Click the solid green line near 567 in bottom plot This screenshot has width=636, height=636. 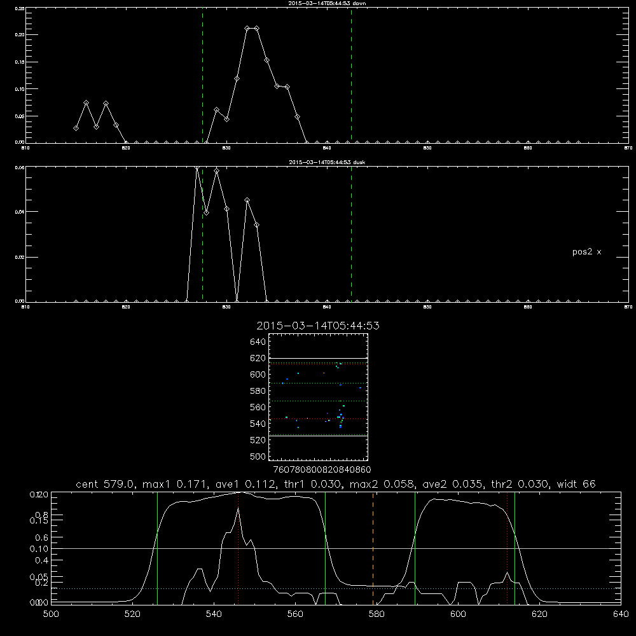[x=325, y=548]
